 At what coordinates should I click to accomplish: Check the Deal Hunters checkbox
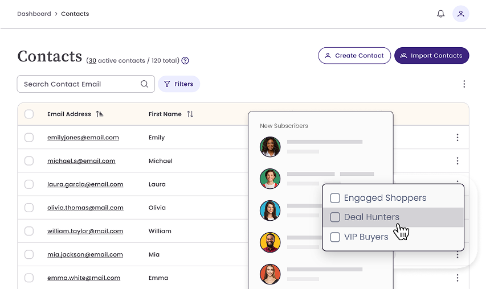point(335,217)
